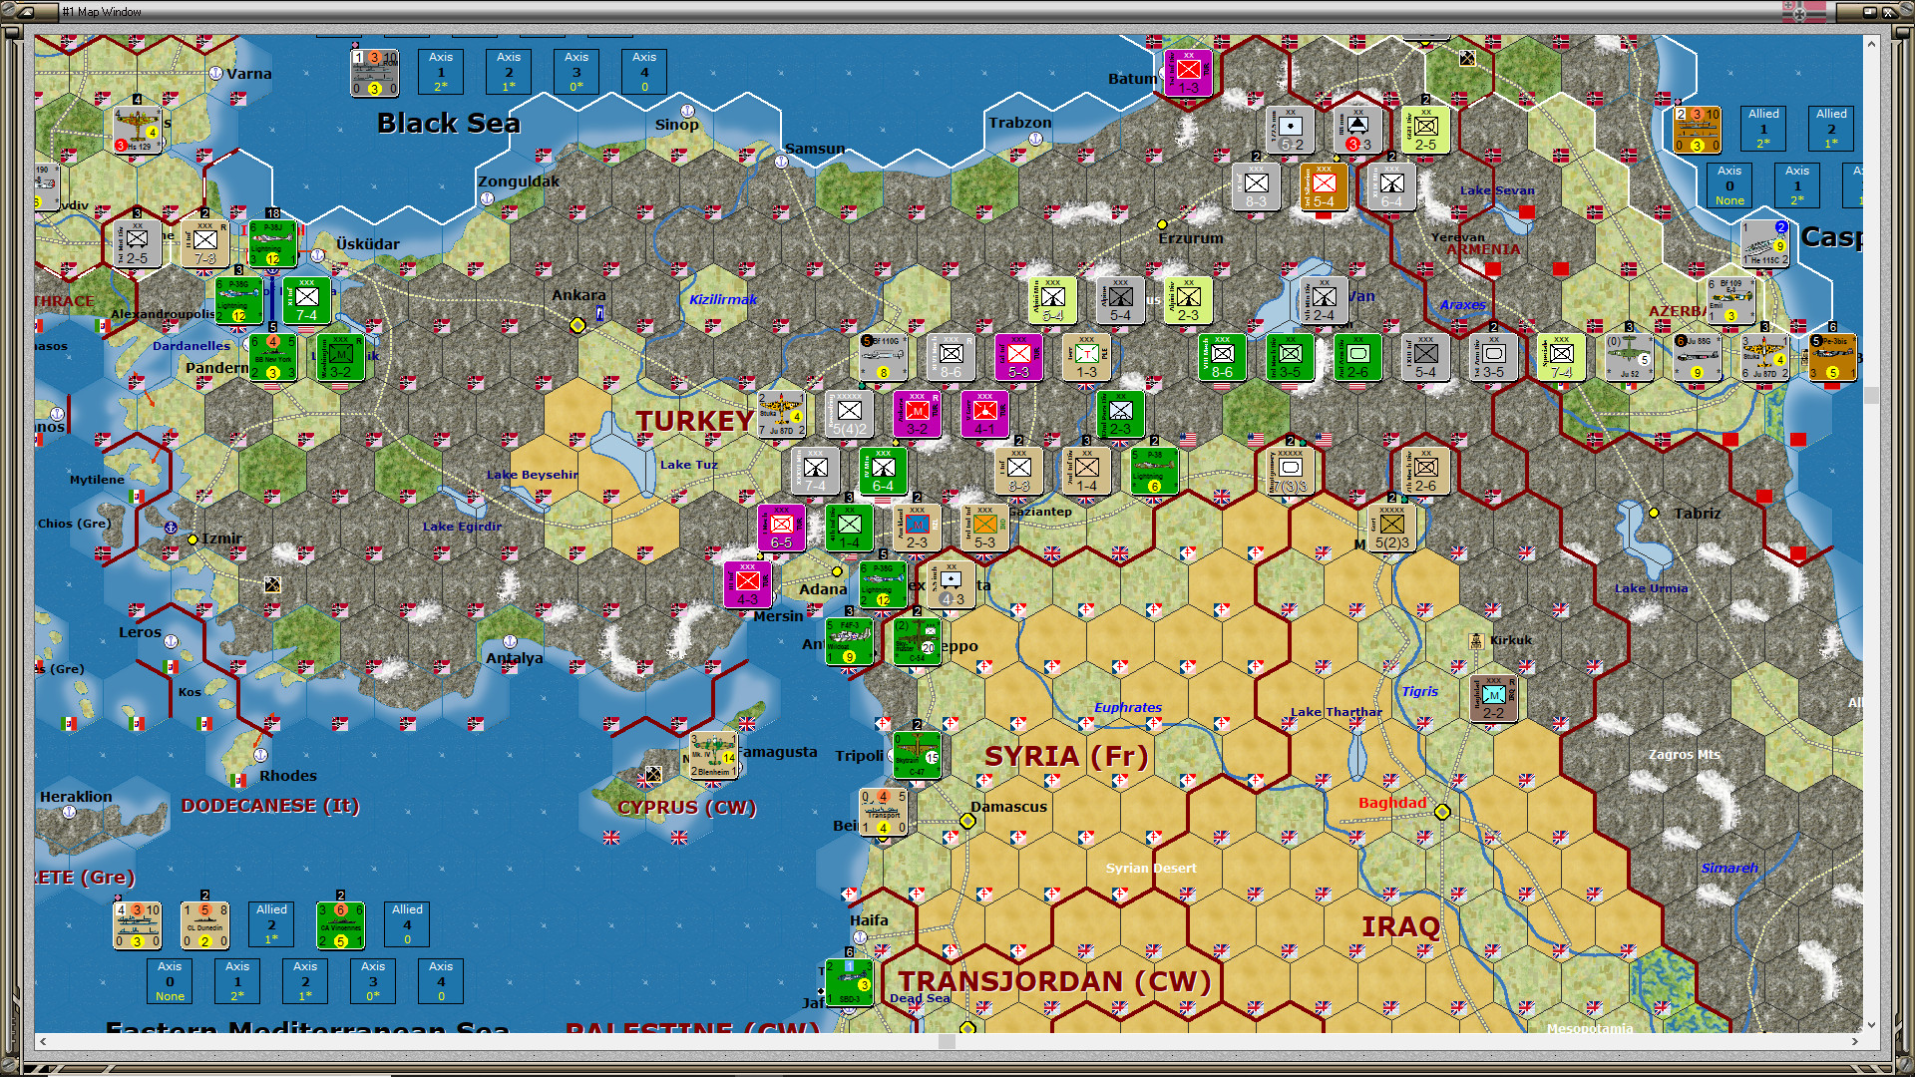Select the Ju 87D Stuka air counter
The width and height of the screenshot is (1915, 1077).
tap(781, 414)
